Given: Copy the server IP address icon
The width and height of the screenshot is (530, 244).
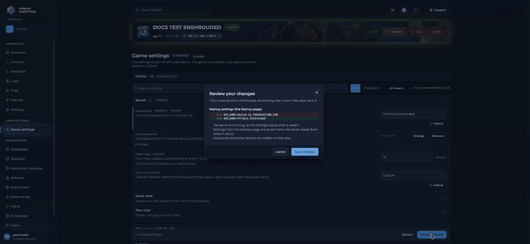Looking at the screenshot, I should click(x=219, y=36).
